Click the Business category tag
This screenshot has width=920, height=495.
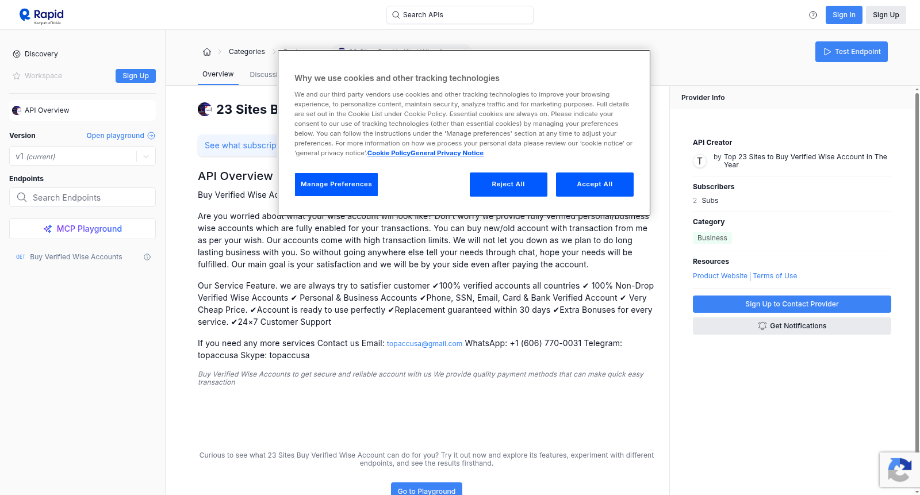tap(712, 238)
